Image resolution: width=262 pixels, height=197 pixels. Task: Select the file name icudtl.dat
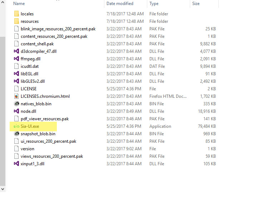click(30, 66)
